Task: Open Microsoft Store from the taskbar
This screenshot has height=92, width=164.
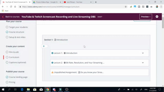Action: click(35, 89)
